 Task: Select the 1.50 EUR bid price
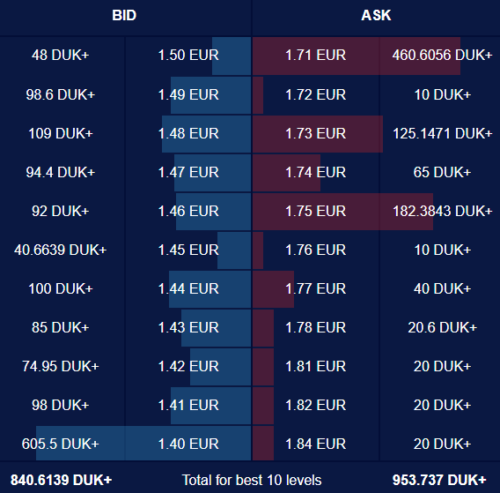[188, 55]
